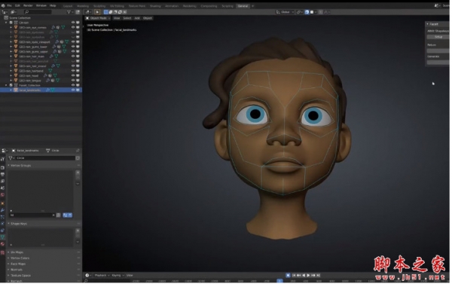Switch to the General workspace tab
452x284 pixels.
tap(243, 6)
